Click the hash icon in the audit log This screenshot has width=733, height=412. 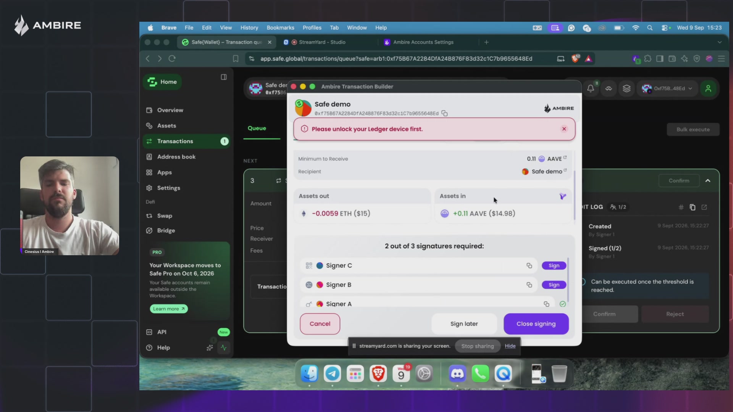pyautogui.click(x=681, y=207)
